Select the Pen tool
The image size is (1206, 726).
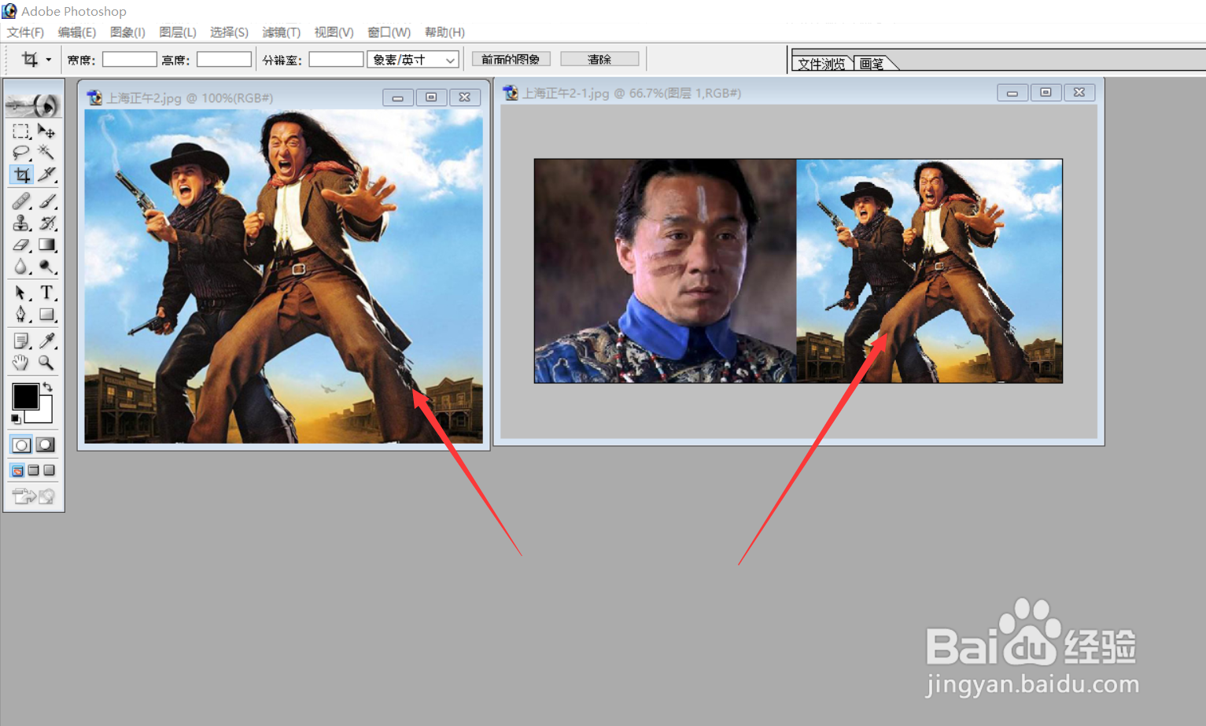pyautogui.click(x=21, y=315)
